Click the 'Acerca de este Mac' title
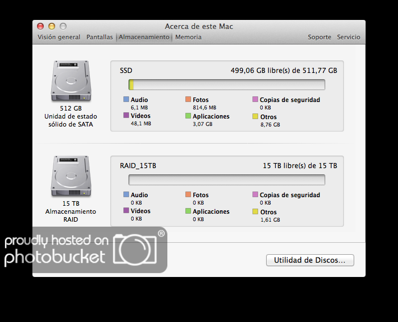 [x=199, y=26]
